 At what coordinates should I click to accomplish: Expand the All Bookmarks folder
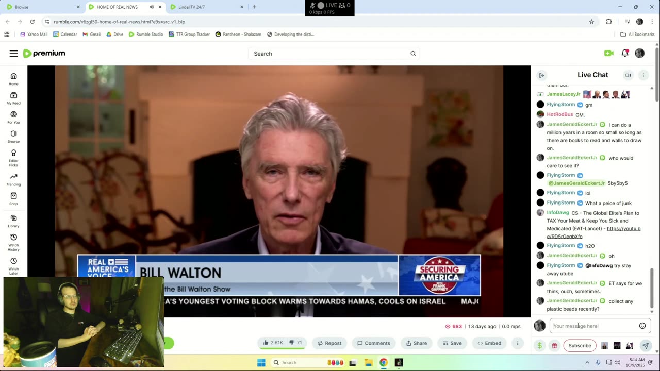pos(637,35)
